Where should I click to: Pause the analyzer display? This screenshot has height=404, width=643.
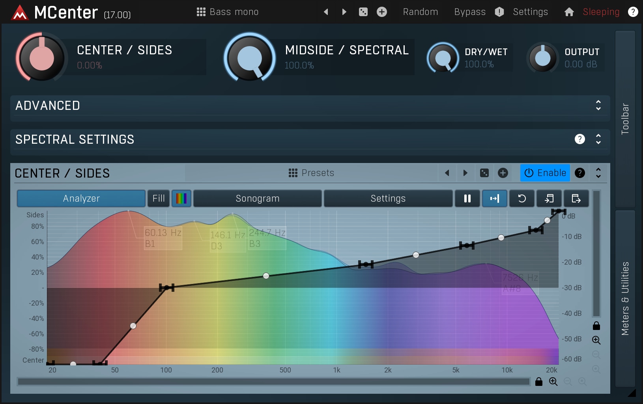coord(467,198)
